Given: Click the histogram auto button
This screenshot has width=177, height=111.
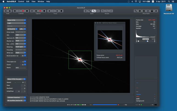Looking at the screenshot, I should pyautogui.click(x=146, y=39).
